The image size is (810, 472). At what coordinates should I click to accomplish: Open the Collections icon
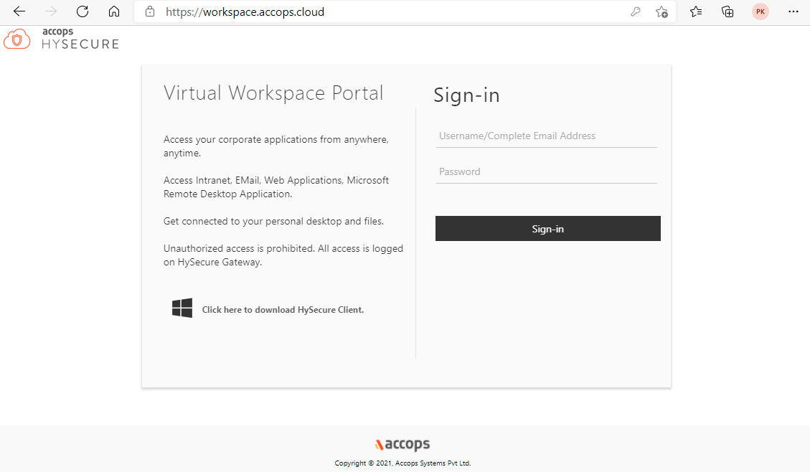727,11
